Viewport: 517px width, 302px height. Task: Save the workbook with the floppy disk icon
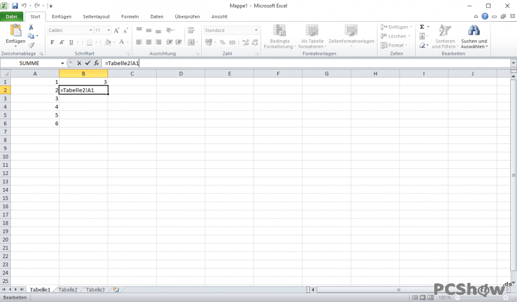tap(15, 6)
